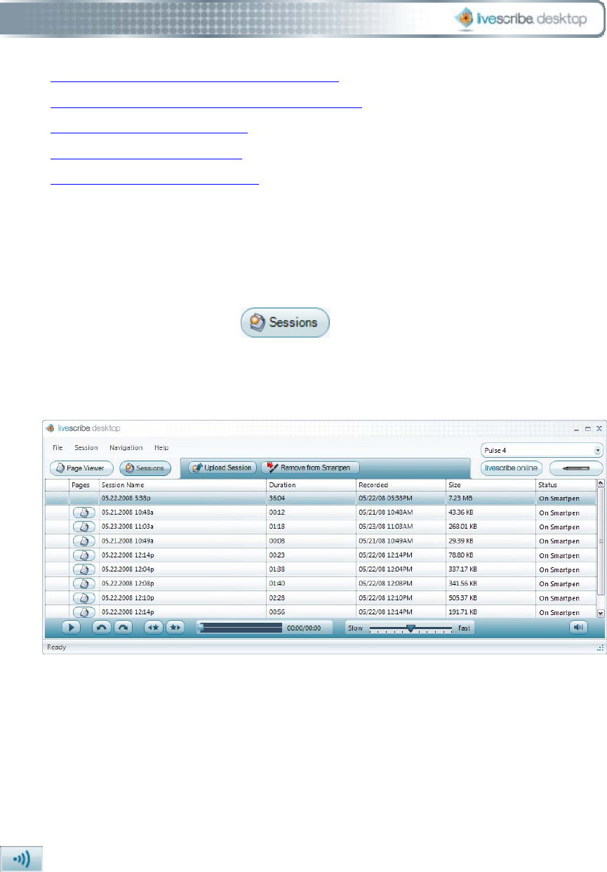
Task: Click Upload Session
Action: (222, 467)
